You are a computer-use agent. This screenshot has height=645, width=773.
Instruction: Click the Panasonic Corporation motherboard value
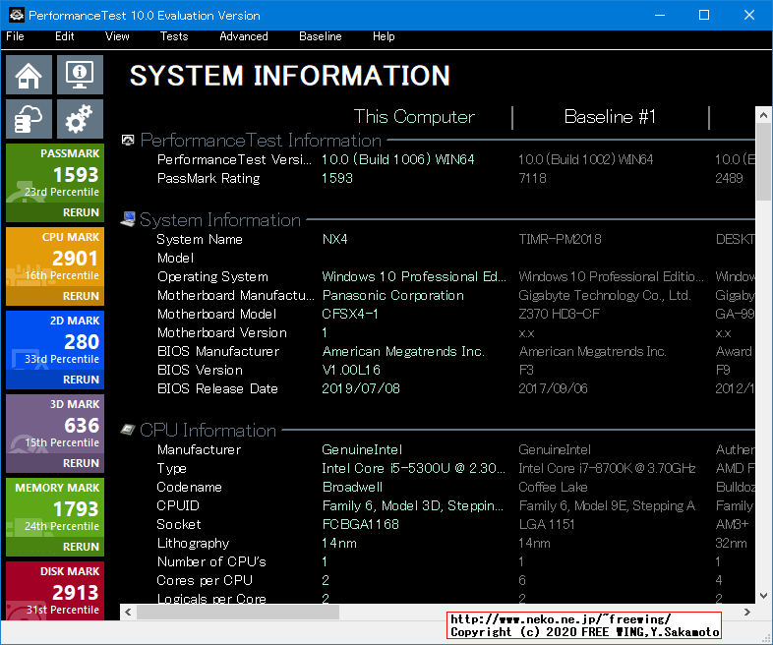pos(393,295)
